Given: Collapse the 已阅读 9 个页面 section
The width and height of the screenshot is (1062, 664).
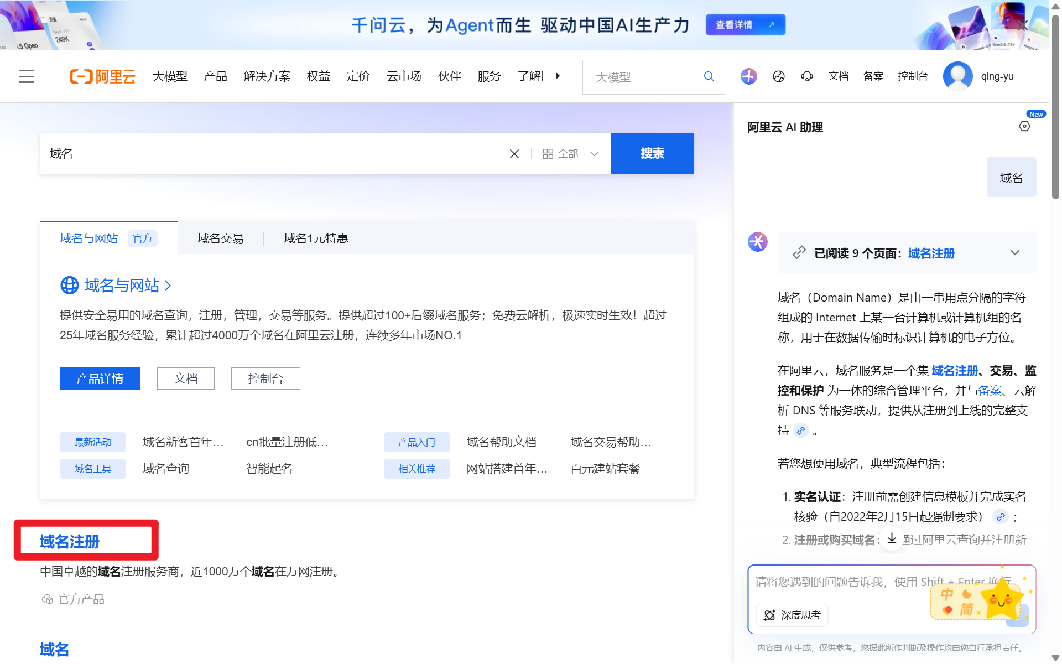Looking at the screenshot, I should coord(1014,253).
